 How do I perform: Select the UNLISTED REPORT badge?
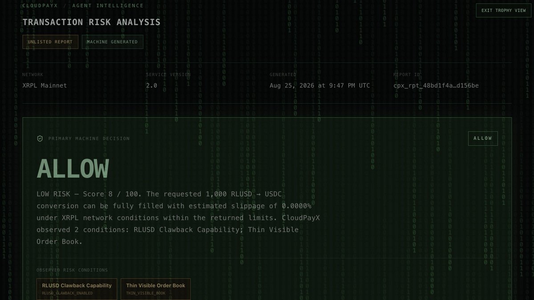50,42
